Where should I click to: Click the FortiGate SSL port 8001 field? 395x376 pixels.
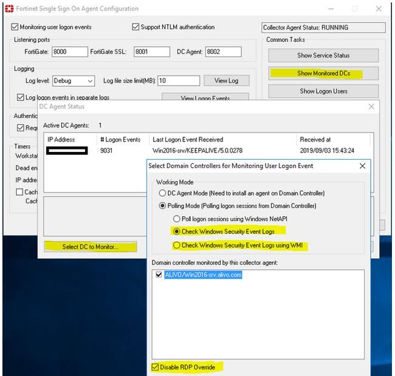click(152, 52)
